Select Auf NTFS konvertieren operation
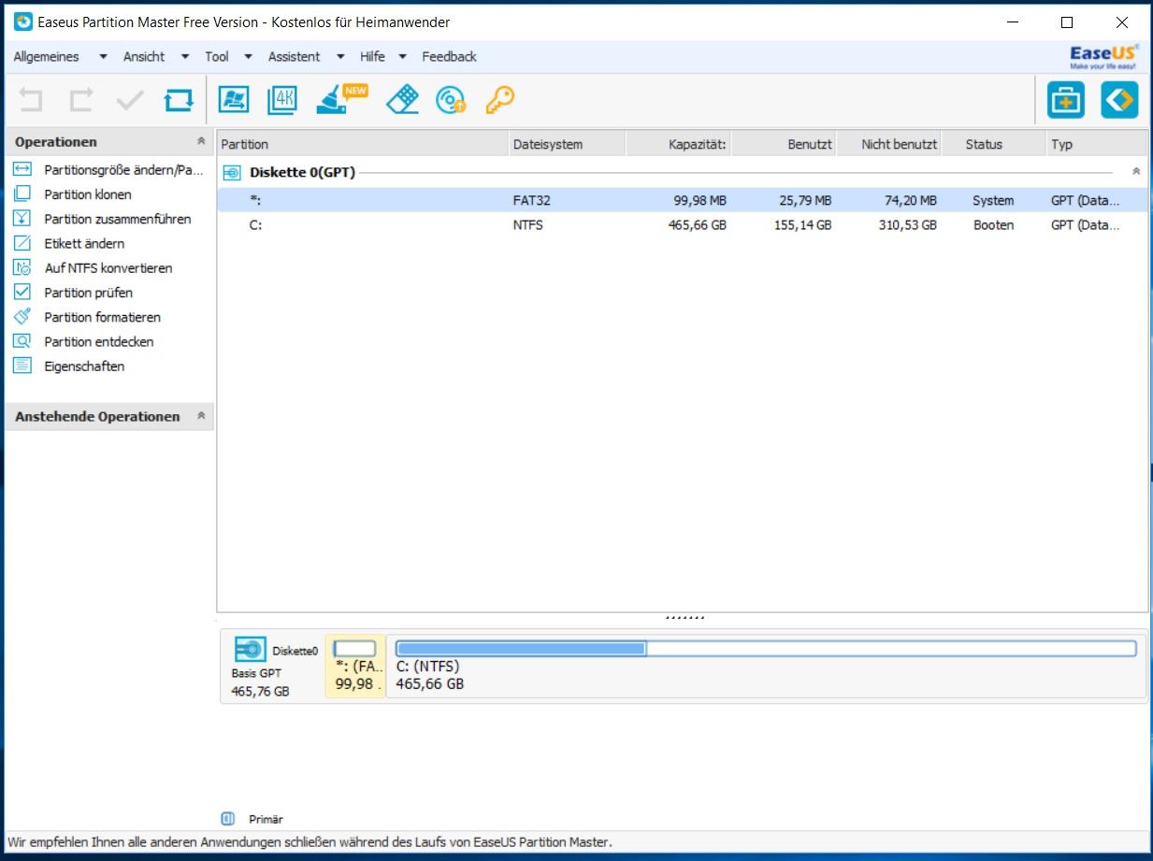The height and width of the screenshot is (861, 1153). coord(108,268)
